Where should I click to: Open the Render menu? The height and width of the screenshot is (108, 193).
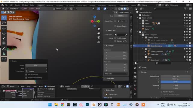tap(17, 5)
